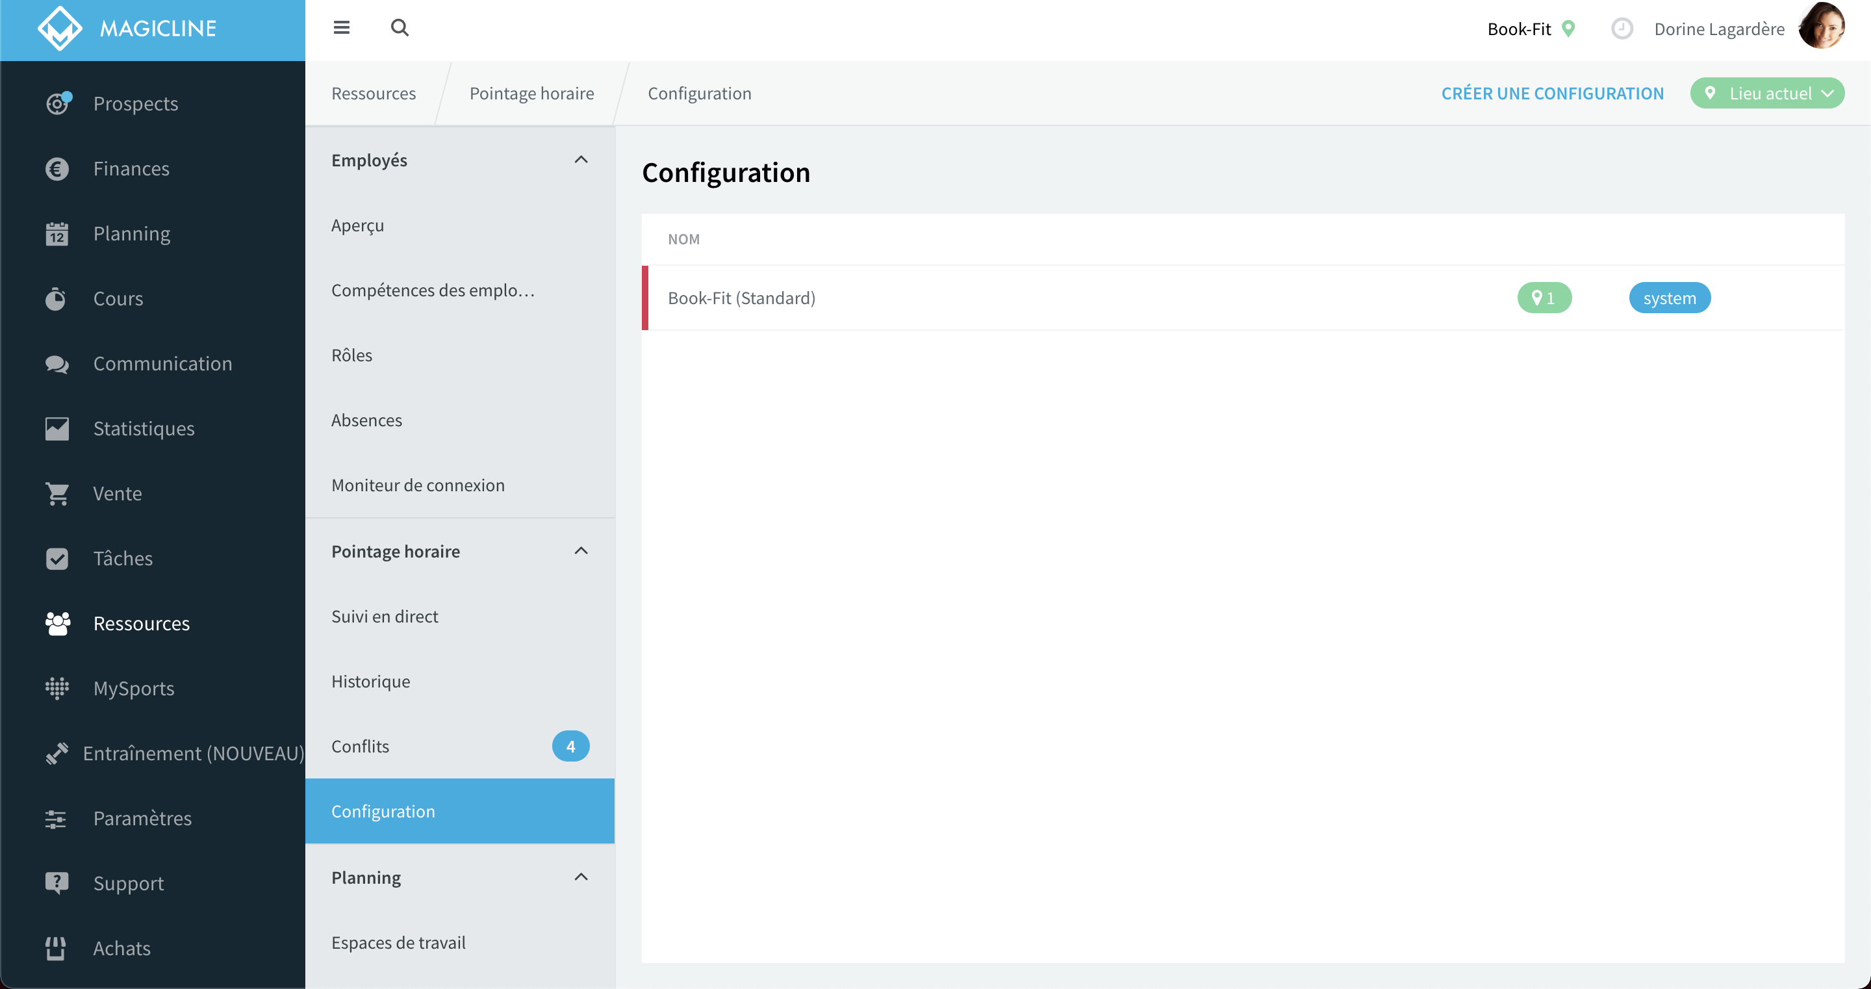Select the Finances euro icon

click(57, 168)
